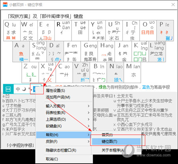Image resolution: width=178 pixels, height=164 pixels.
Task: Click the Z ou key in the chart
Action: 30,72
